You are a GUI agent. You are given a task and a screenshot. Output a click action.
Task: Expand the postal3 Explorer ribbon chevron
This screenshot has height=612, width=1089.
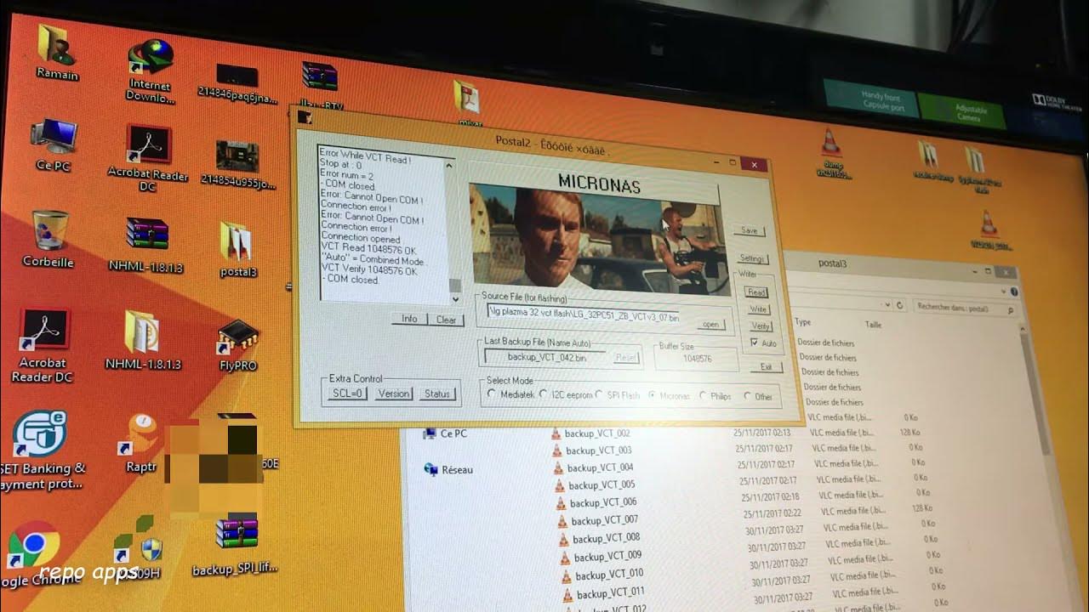[x=1004, y=291]
